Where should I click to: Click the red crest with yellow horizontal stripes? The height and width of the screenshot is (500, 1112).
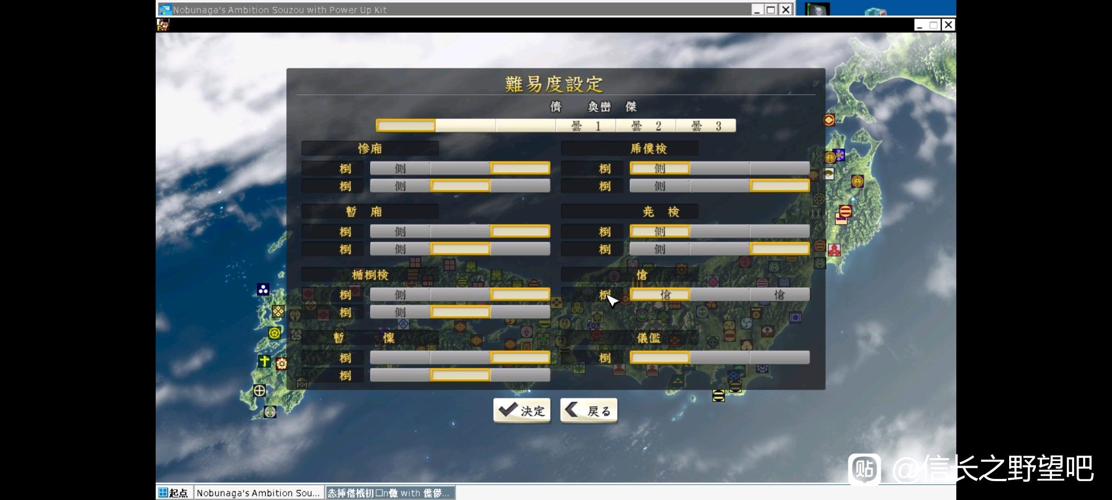[845, 211]
